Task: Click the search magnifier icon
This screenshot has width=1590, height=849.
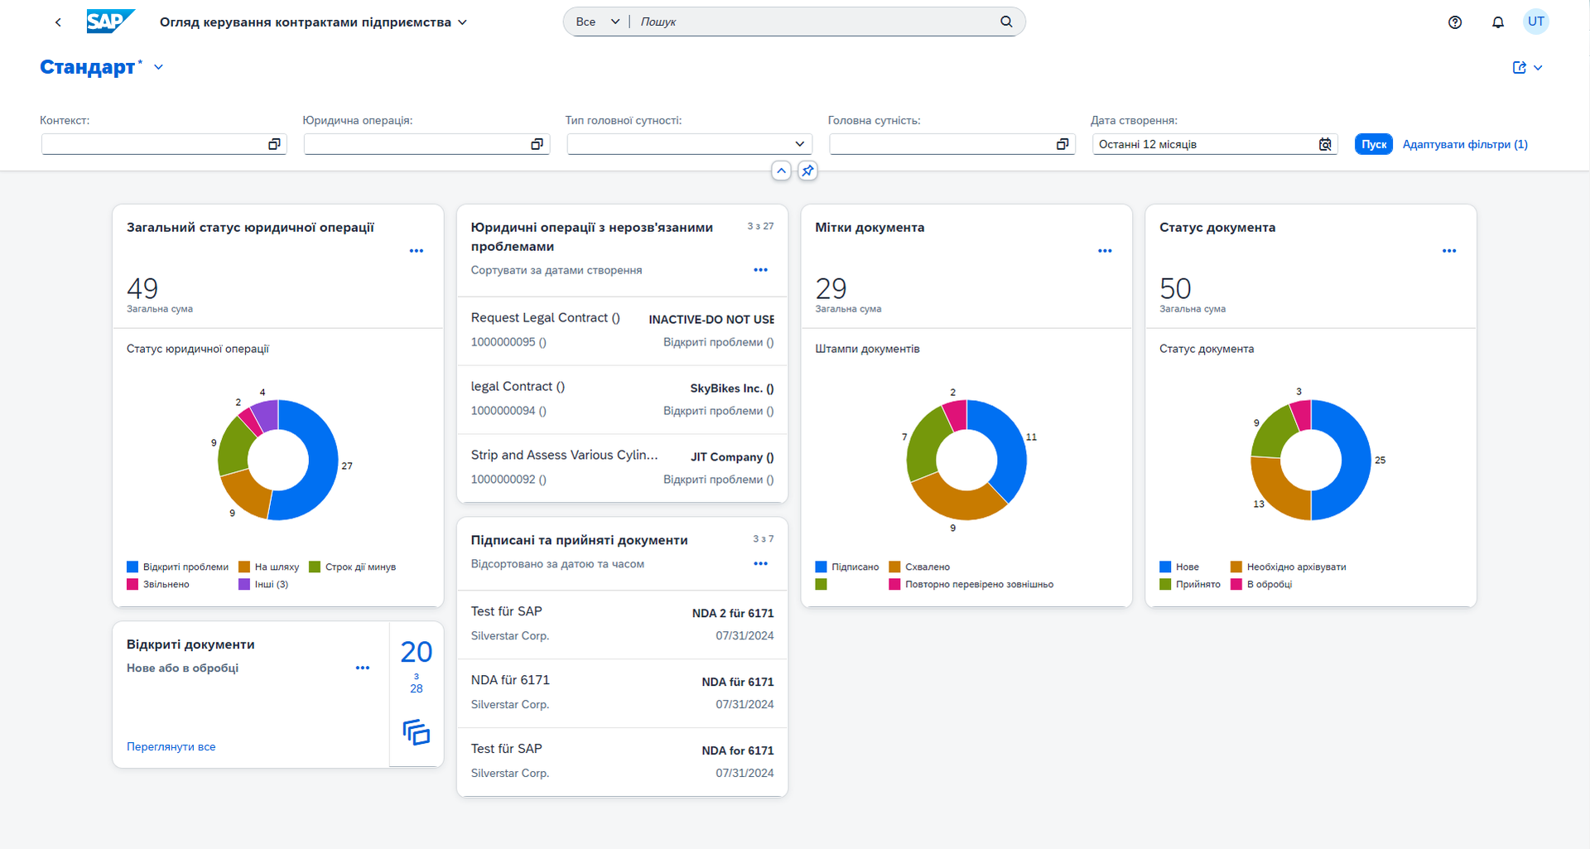Action: (x=1006, y=22)
